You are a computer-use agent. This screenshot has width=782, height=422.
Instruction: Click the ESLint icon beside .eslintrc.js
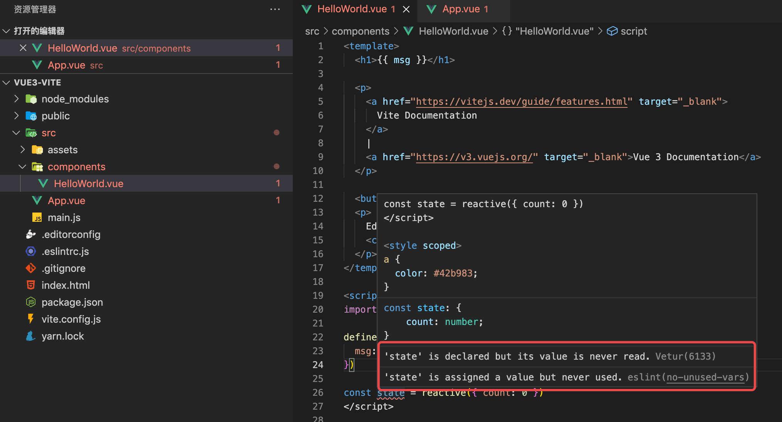pos(31,251)
